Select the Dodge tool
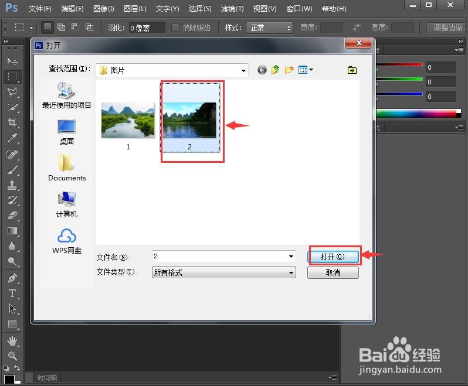This screenshot has width=468, height=386. pos(12,262)
